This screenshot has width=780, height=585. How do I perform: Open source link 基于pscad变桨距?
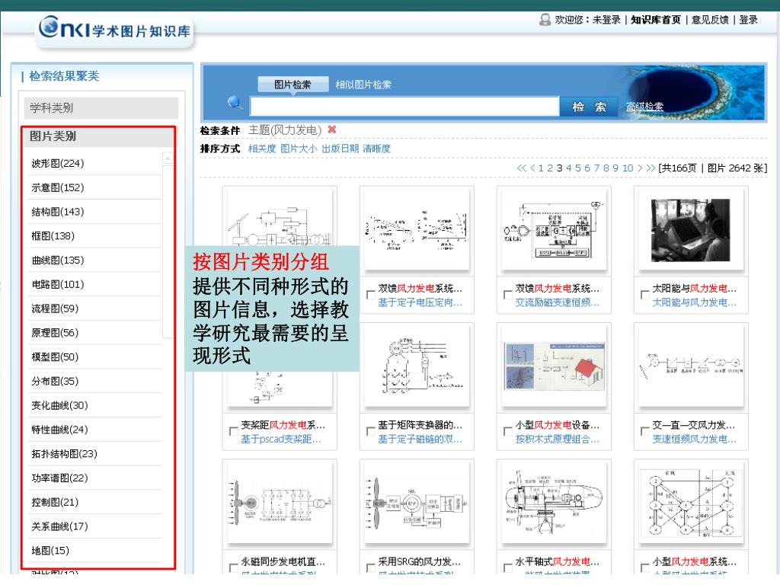coord(280,440)
